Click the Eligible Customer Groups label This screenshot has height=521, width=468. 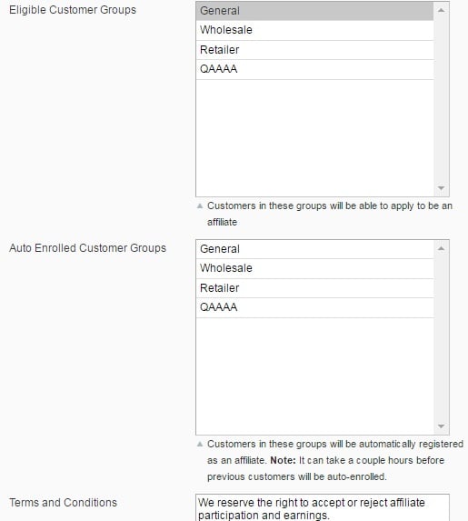73,10
